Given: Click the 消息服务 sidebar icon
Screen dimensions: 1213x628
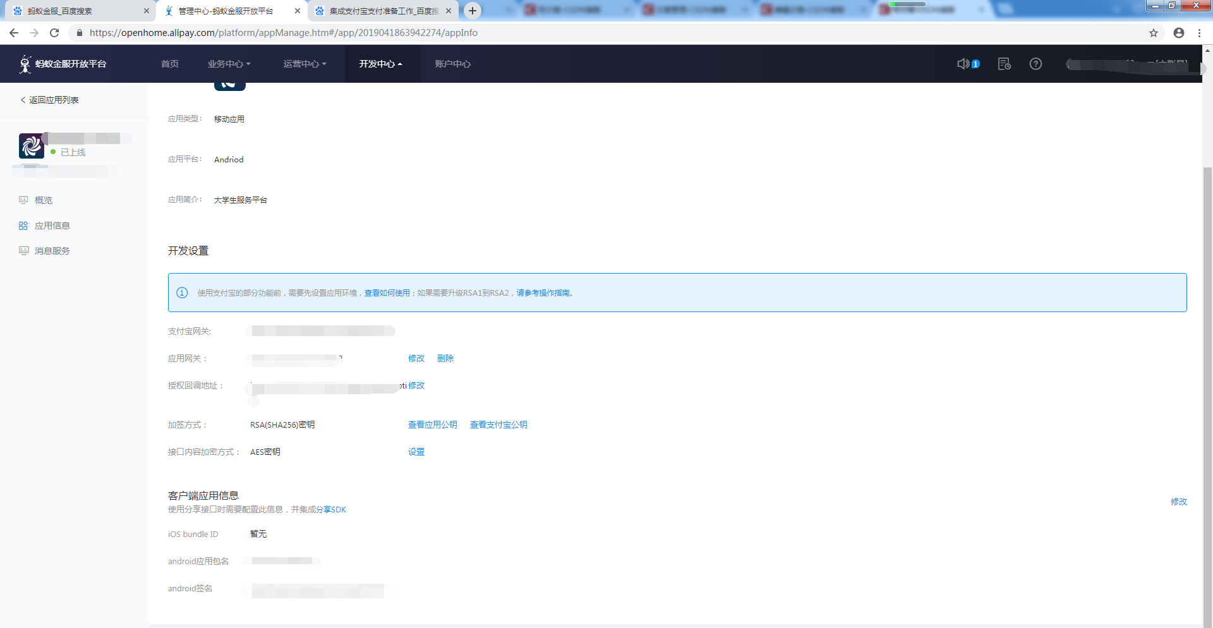Looking at the screenshot, I should point(23,251).
